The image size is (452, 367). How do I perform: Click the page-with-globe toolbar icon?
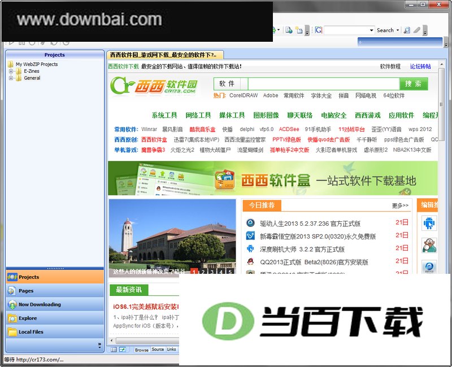coord(289,30)
